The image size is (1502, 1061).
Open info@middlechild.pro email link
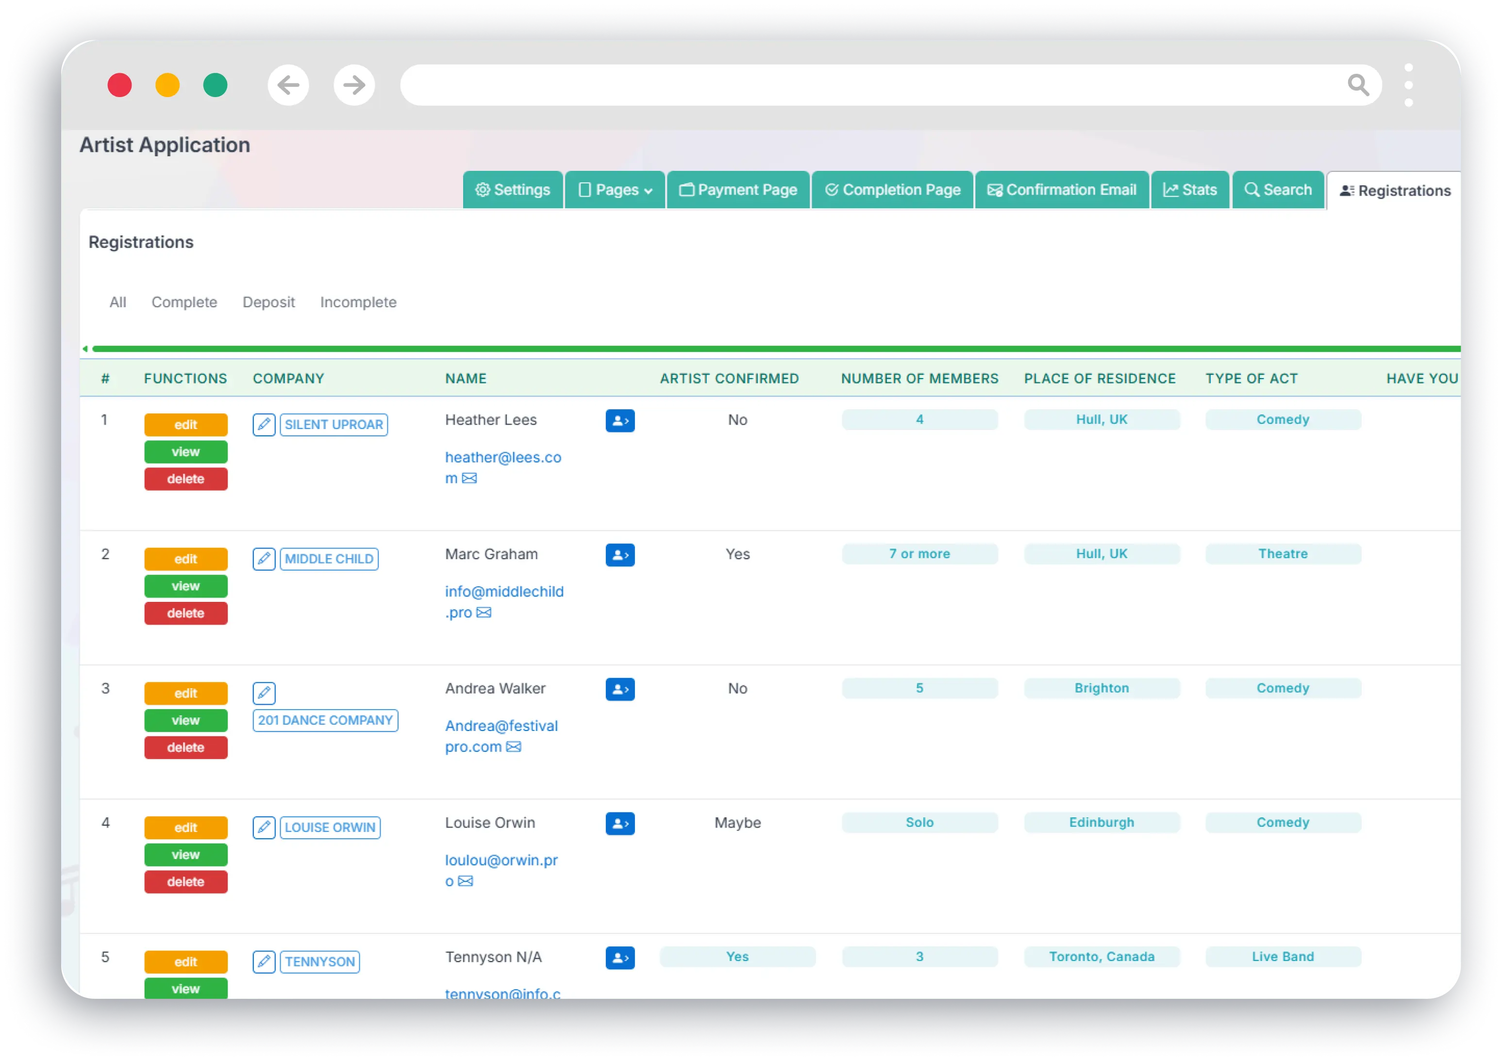pos(504,591)
